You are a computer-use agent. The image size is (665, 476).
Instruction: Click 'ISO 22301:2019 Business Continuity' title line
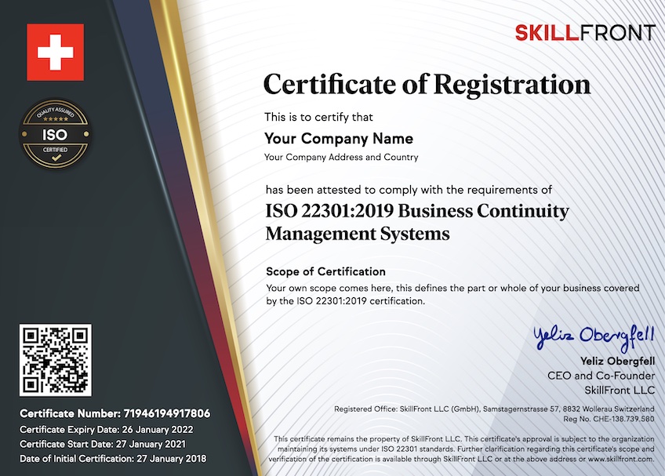click(417, 211)
